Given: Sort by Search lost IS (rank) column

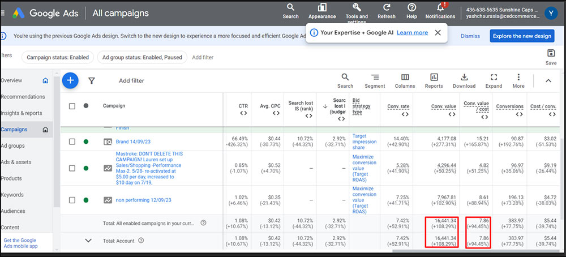Looking at the screenshot, I should coord(301,106).
